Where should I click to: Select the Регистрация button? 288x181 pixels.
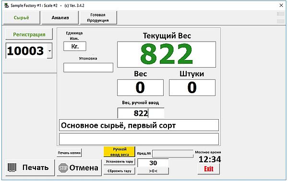point(29,35)
